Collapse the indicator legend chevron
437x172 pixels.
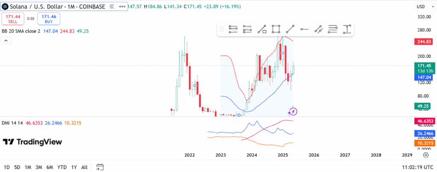[x=6, y=40]
